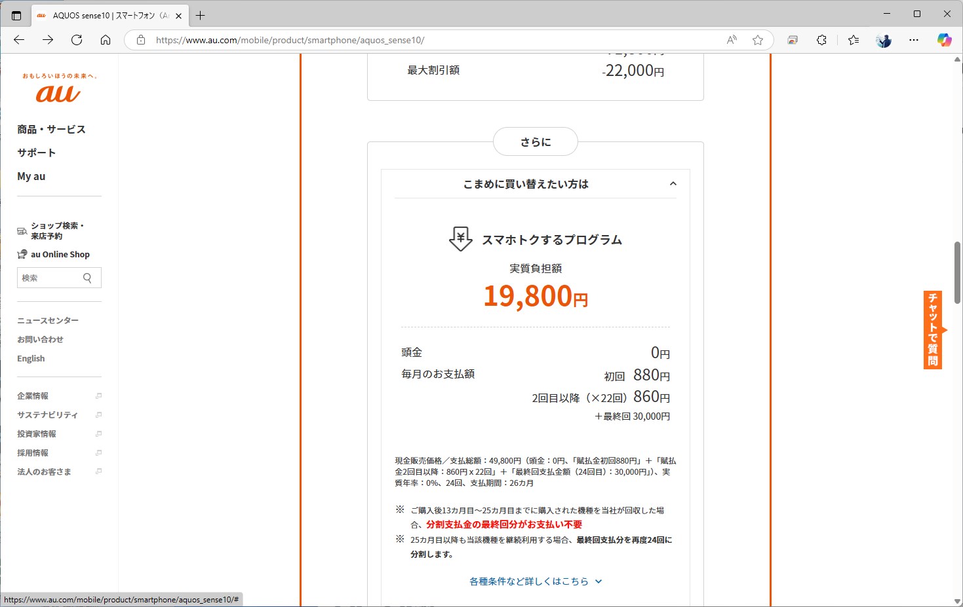The width and height of the screenshot is (963, 607).
Task: Click the au Online Shop cart icon
Action: pyautogui.click(x=22, y=254)
